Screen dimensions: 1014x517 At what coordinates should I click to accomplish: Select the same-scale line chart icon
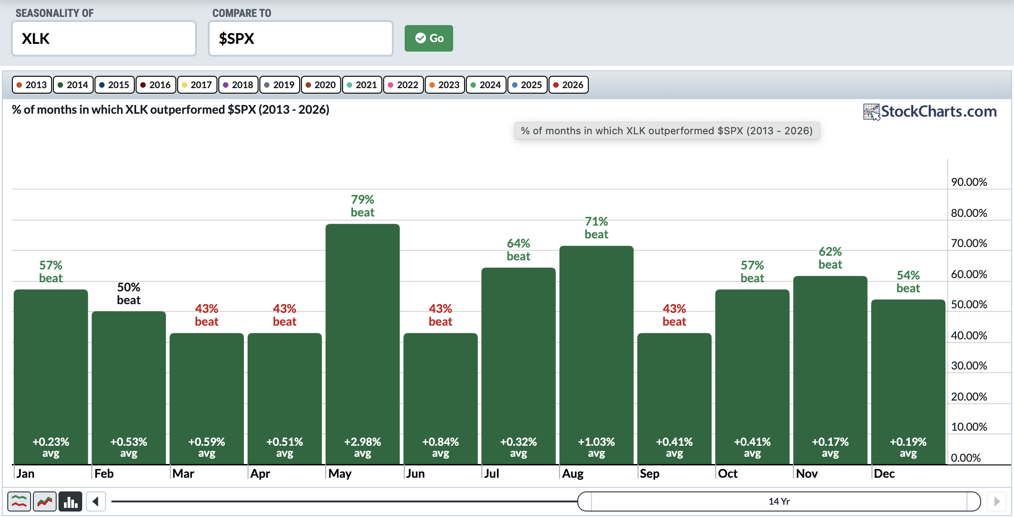pyautogui.click(x=45, y=501)
